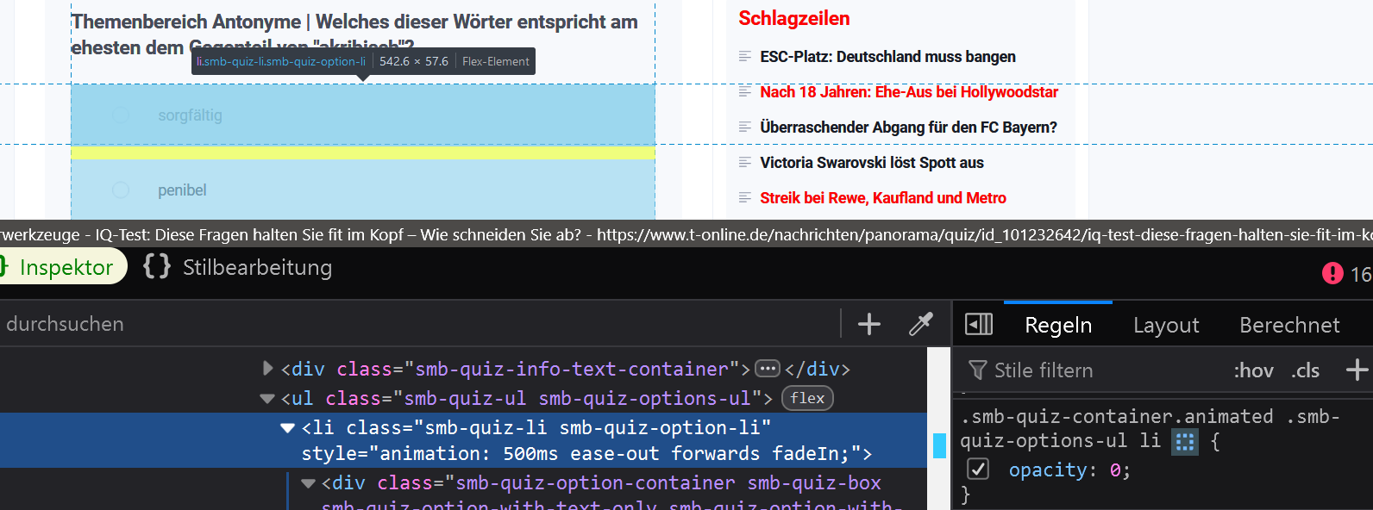
Task: Toggle the flex badge on the ul element
Action: [x=807, y=398]
